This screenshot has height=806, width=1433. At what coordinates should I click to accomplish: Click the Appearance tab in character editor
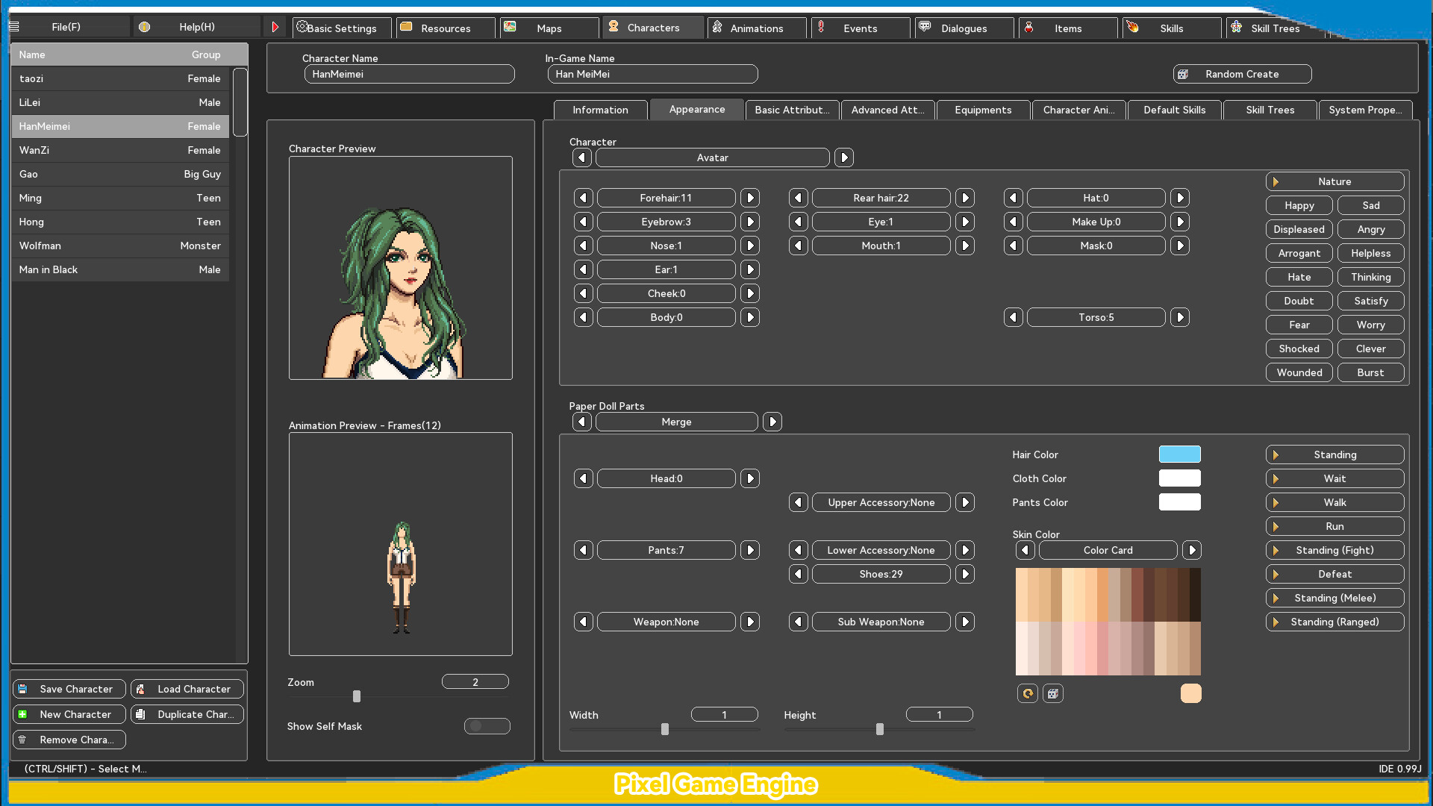696,109
